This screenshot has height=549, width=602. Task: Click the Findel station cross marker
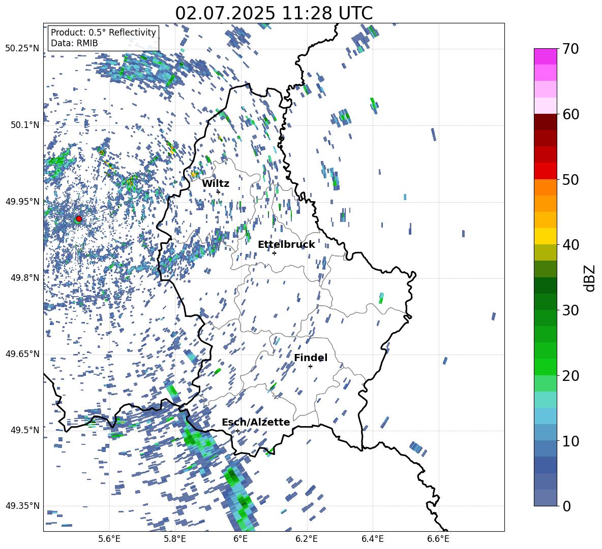pos(310,366)
